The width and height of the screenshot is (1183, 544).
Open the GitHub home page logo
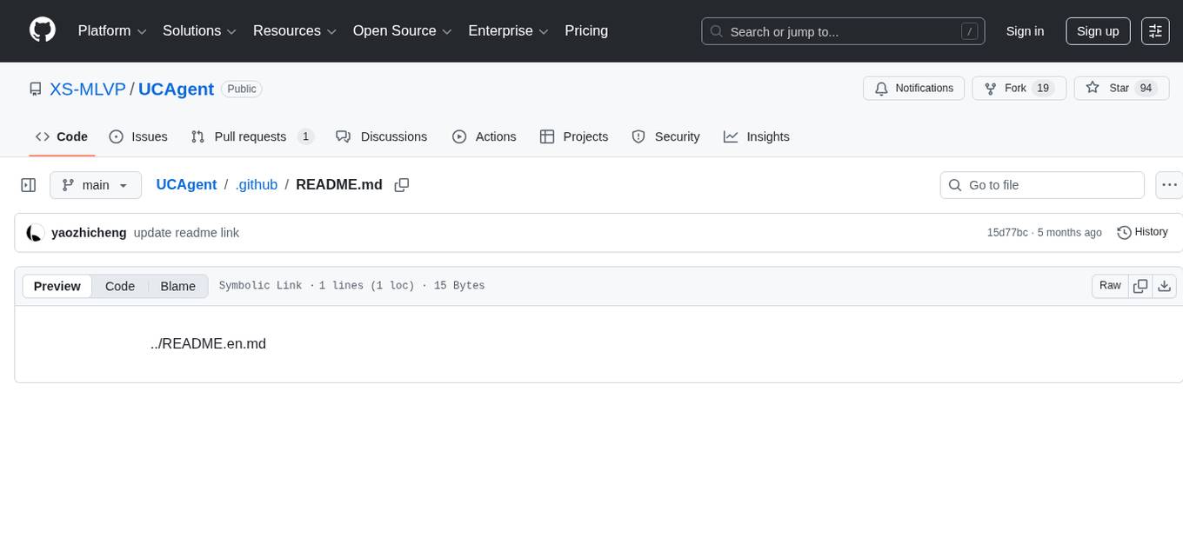tap(42, 30)
